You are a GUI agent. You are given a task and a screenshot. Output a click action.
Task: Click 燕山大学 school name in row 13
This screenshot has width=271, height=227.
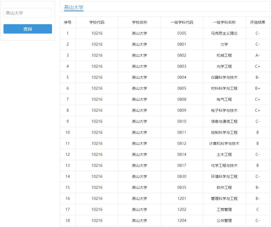coord(140,166)
